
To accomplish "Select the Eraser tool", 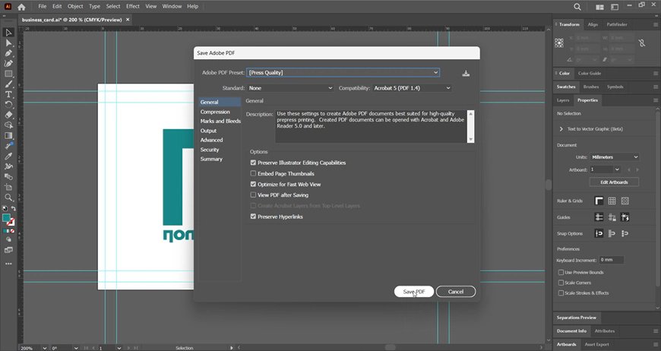I will pyautogui.click(x=8, y=115).
